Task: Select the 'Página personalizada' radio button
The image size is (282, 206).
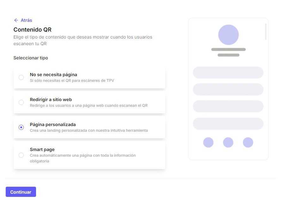Action: click(21, 127)
